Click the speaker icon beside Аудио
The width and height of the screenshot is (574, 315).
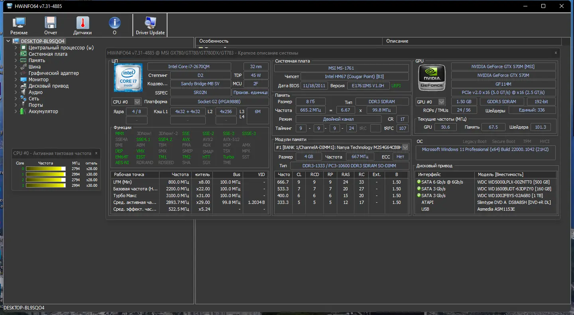click(x=24, y=92)
